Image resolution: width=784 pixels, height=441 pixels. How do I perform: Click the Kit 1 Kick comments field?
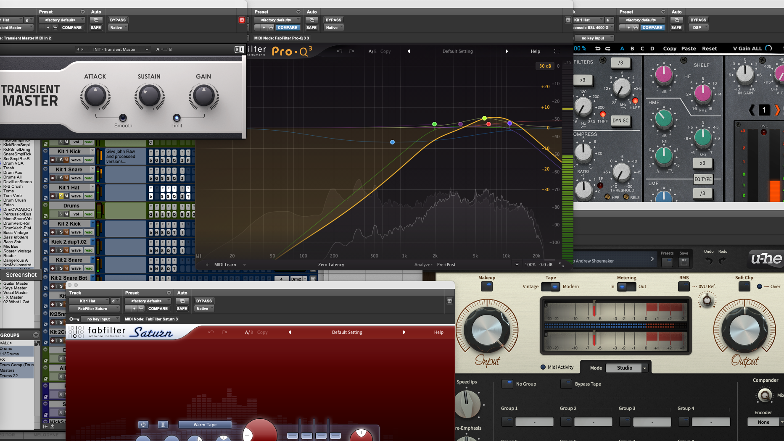coord(126,156)
